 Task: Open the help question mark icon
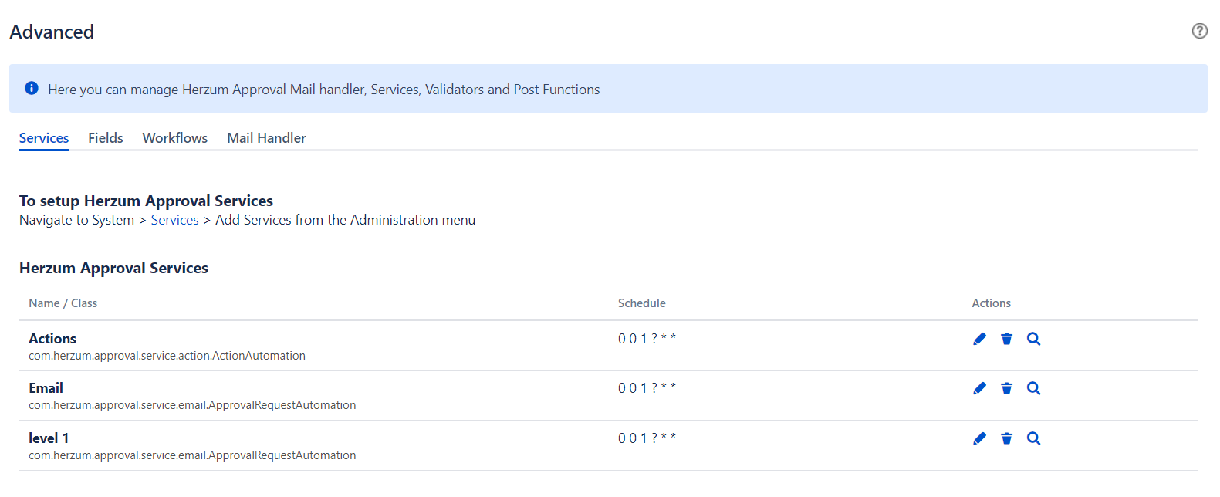pos(1199,31)
